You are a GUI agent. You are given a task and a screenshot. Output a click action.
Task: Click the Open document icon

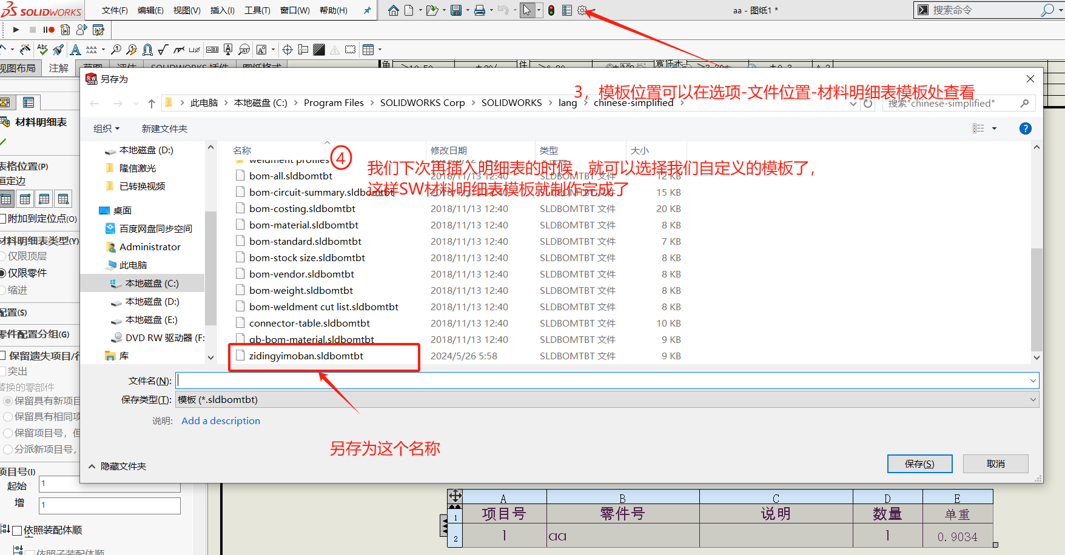(432, 10)
